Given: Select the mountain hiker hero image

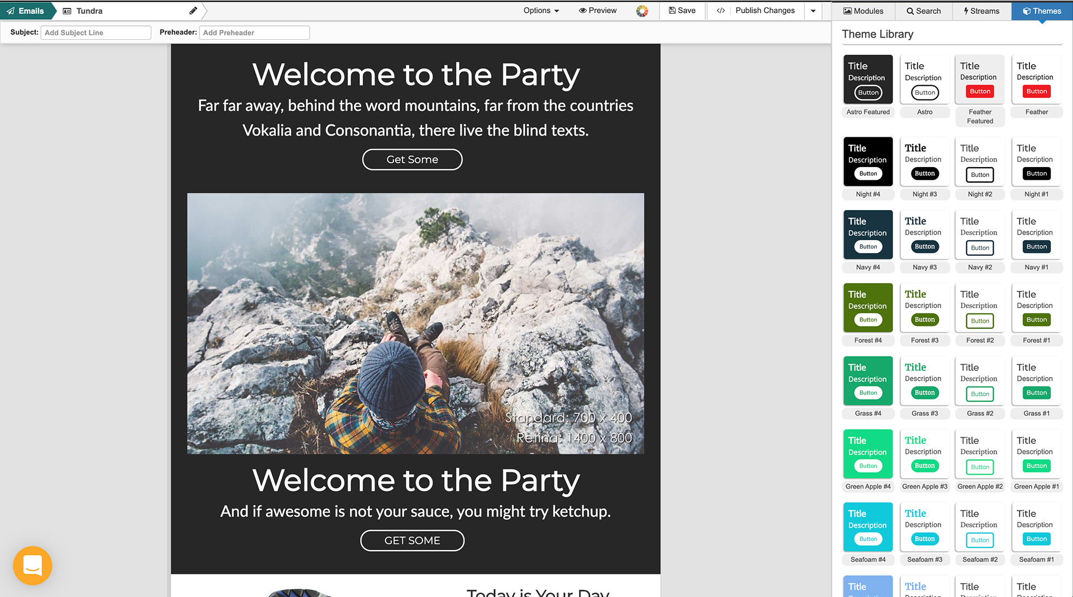Looking at the screenshot, I should point(415,323).
